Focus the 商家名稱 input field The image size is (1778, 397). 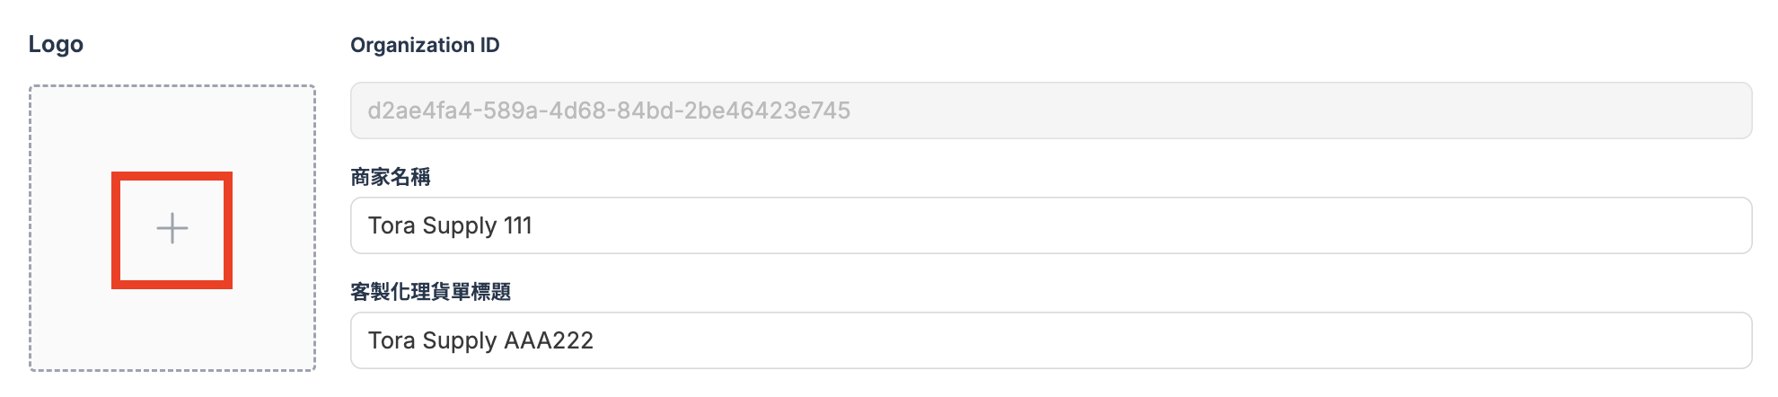1051,225
